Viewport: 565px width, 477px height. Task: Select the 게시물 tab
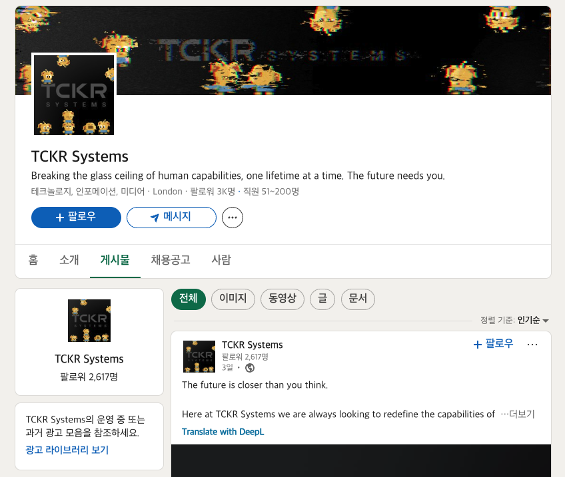[115, 259]
